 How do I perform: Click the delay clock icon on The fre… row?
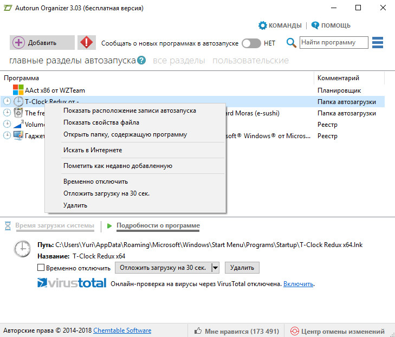pos(7,113)
